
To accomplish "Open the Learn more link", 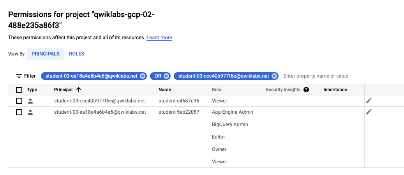I will click(159, 38).
